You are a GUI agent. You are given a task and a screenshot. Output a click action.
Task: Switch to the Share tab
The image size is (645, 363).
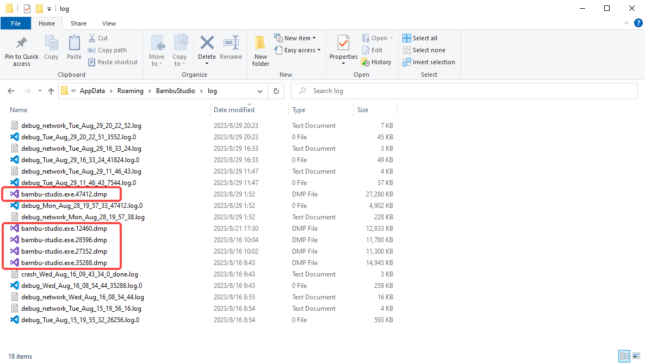pos(78,23)
